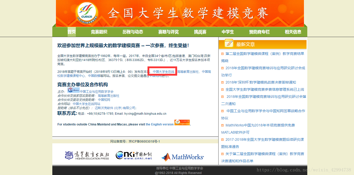Click the email hyxing@math.tsinghua.edu.cn text
354x175 pixels.
click(145, 114)
